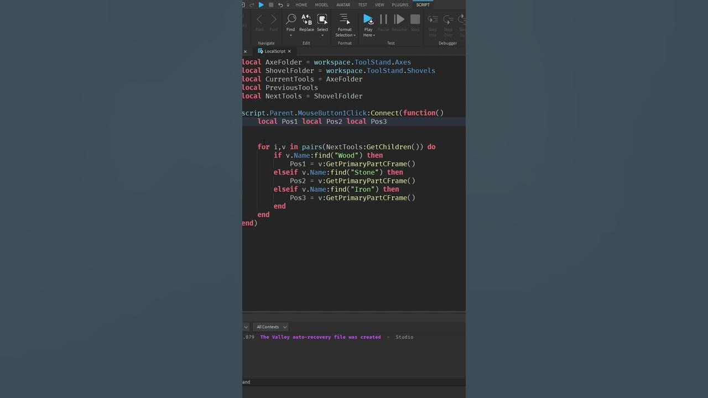Switch to the MODEL ribbon tab
Screen dimensions: 708x398
(321, 5)
